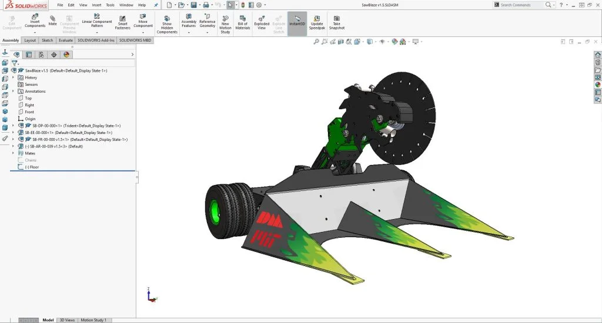602x323 pixels.
Task: Start a New Motion Study
Action: pyautogui.click(x=225, y=22)
